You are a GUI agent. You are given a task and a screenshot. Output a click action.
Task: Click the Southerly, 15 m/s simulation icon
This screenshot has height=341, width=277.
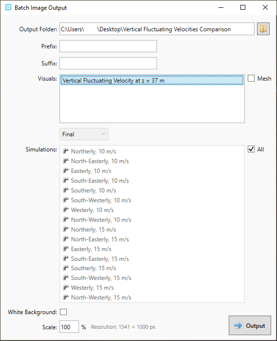[66, 268]
